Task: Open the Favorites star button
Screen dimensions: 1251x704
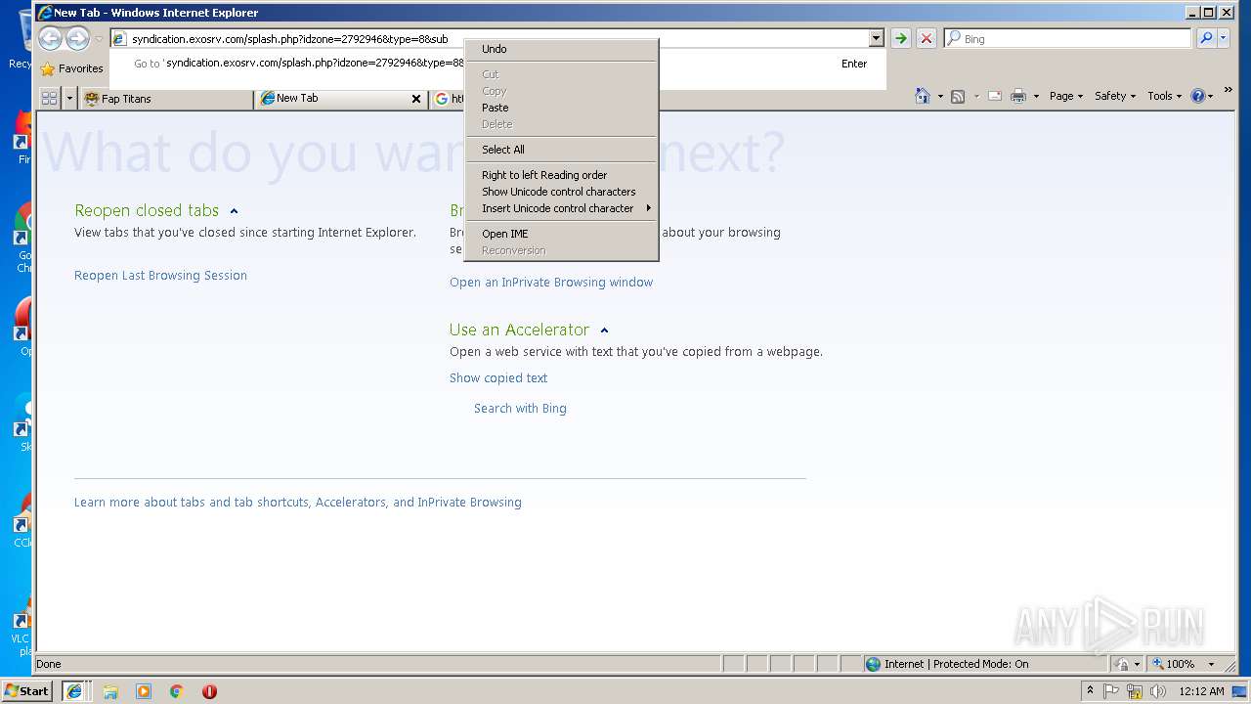Action: click(71, 68)
